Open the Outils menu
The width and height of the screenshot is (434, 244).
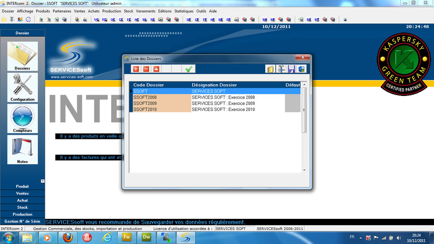click(201, 11)
